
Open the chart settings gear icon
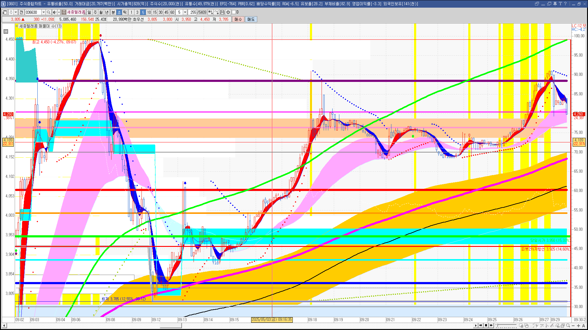(x=228, y=12)
